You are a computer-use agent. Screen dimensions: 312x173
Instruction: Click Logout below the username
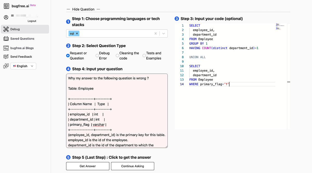point(32,21)
